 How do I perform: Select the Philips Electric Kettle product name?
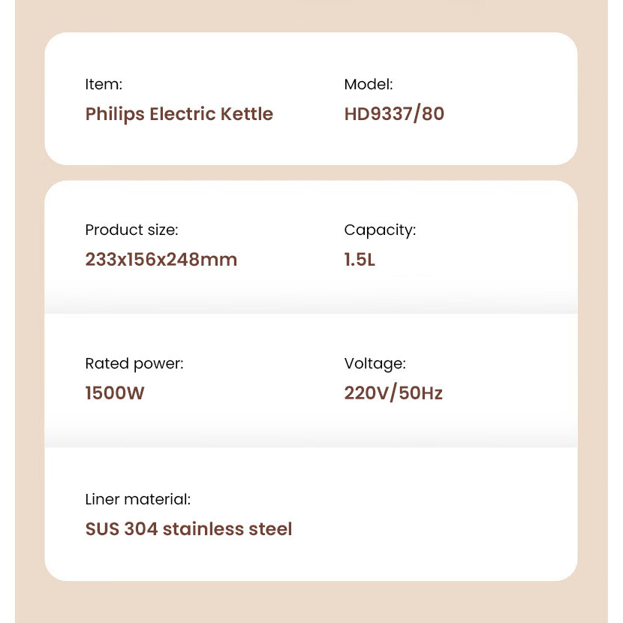point(179,114)
